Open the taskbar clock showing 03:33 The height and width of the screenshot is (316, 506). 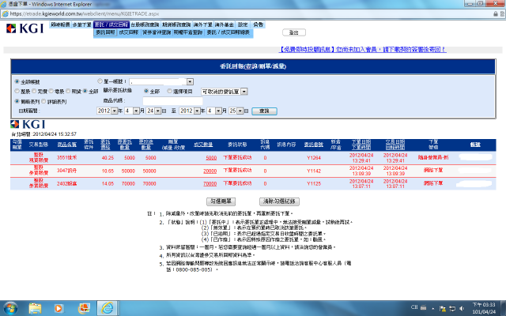pyautogui.click(x=483, y=308)
